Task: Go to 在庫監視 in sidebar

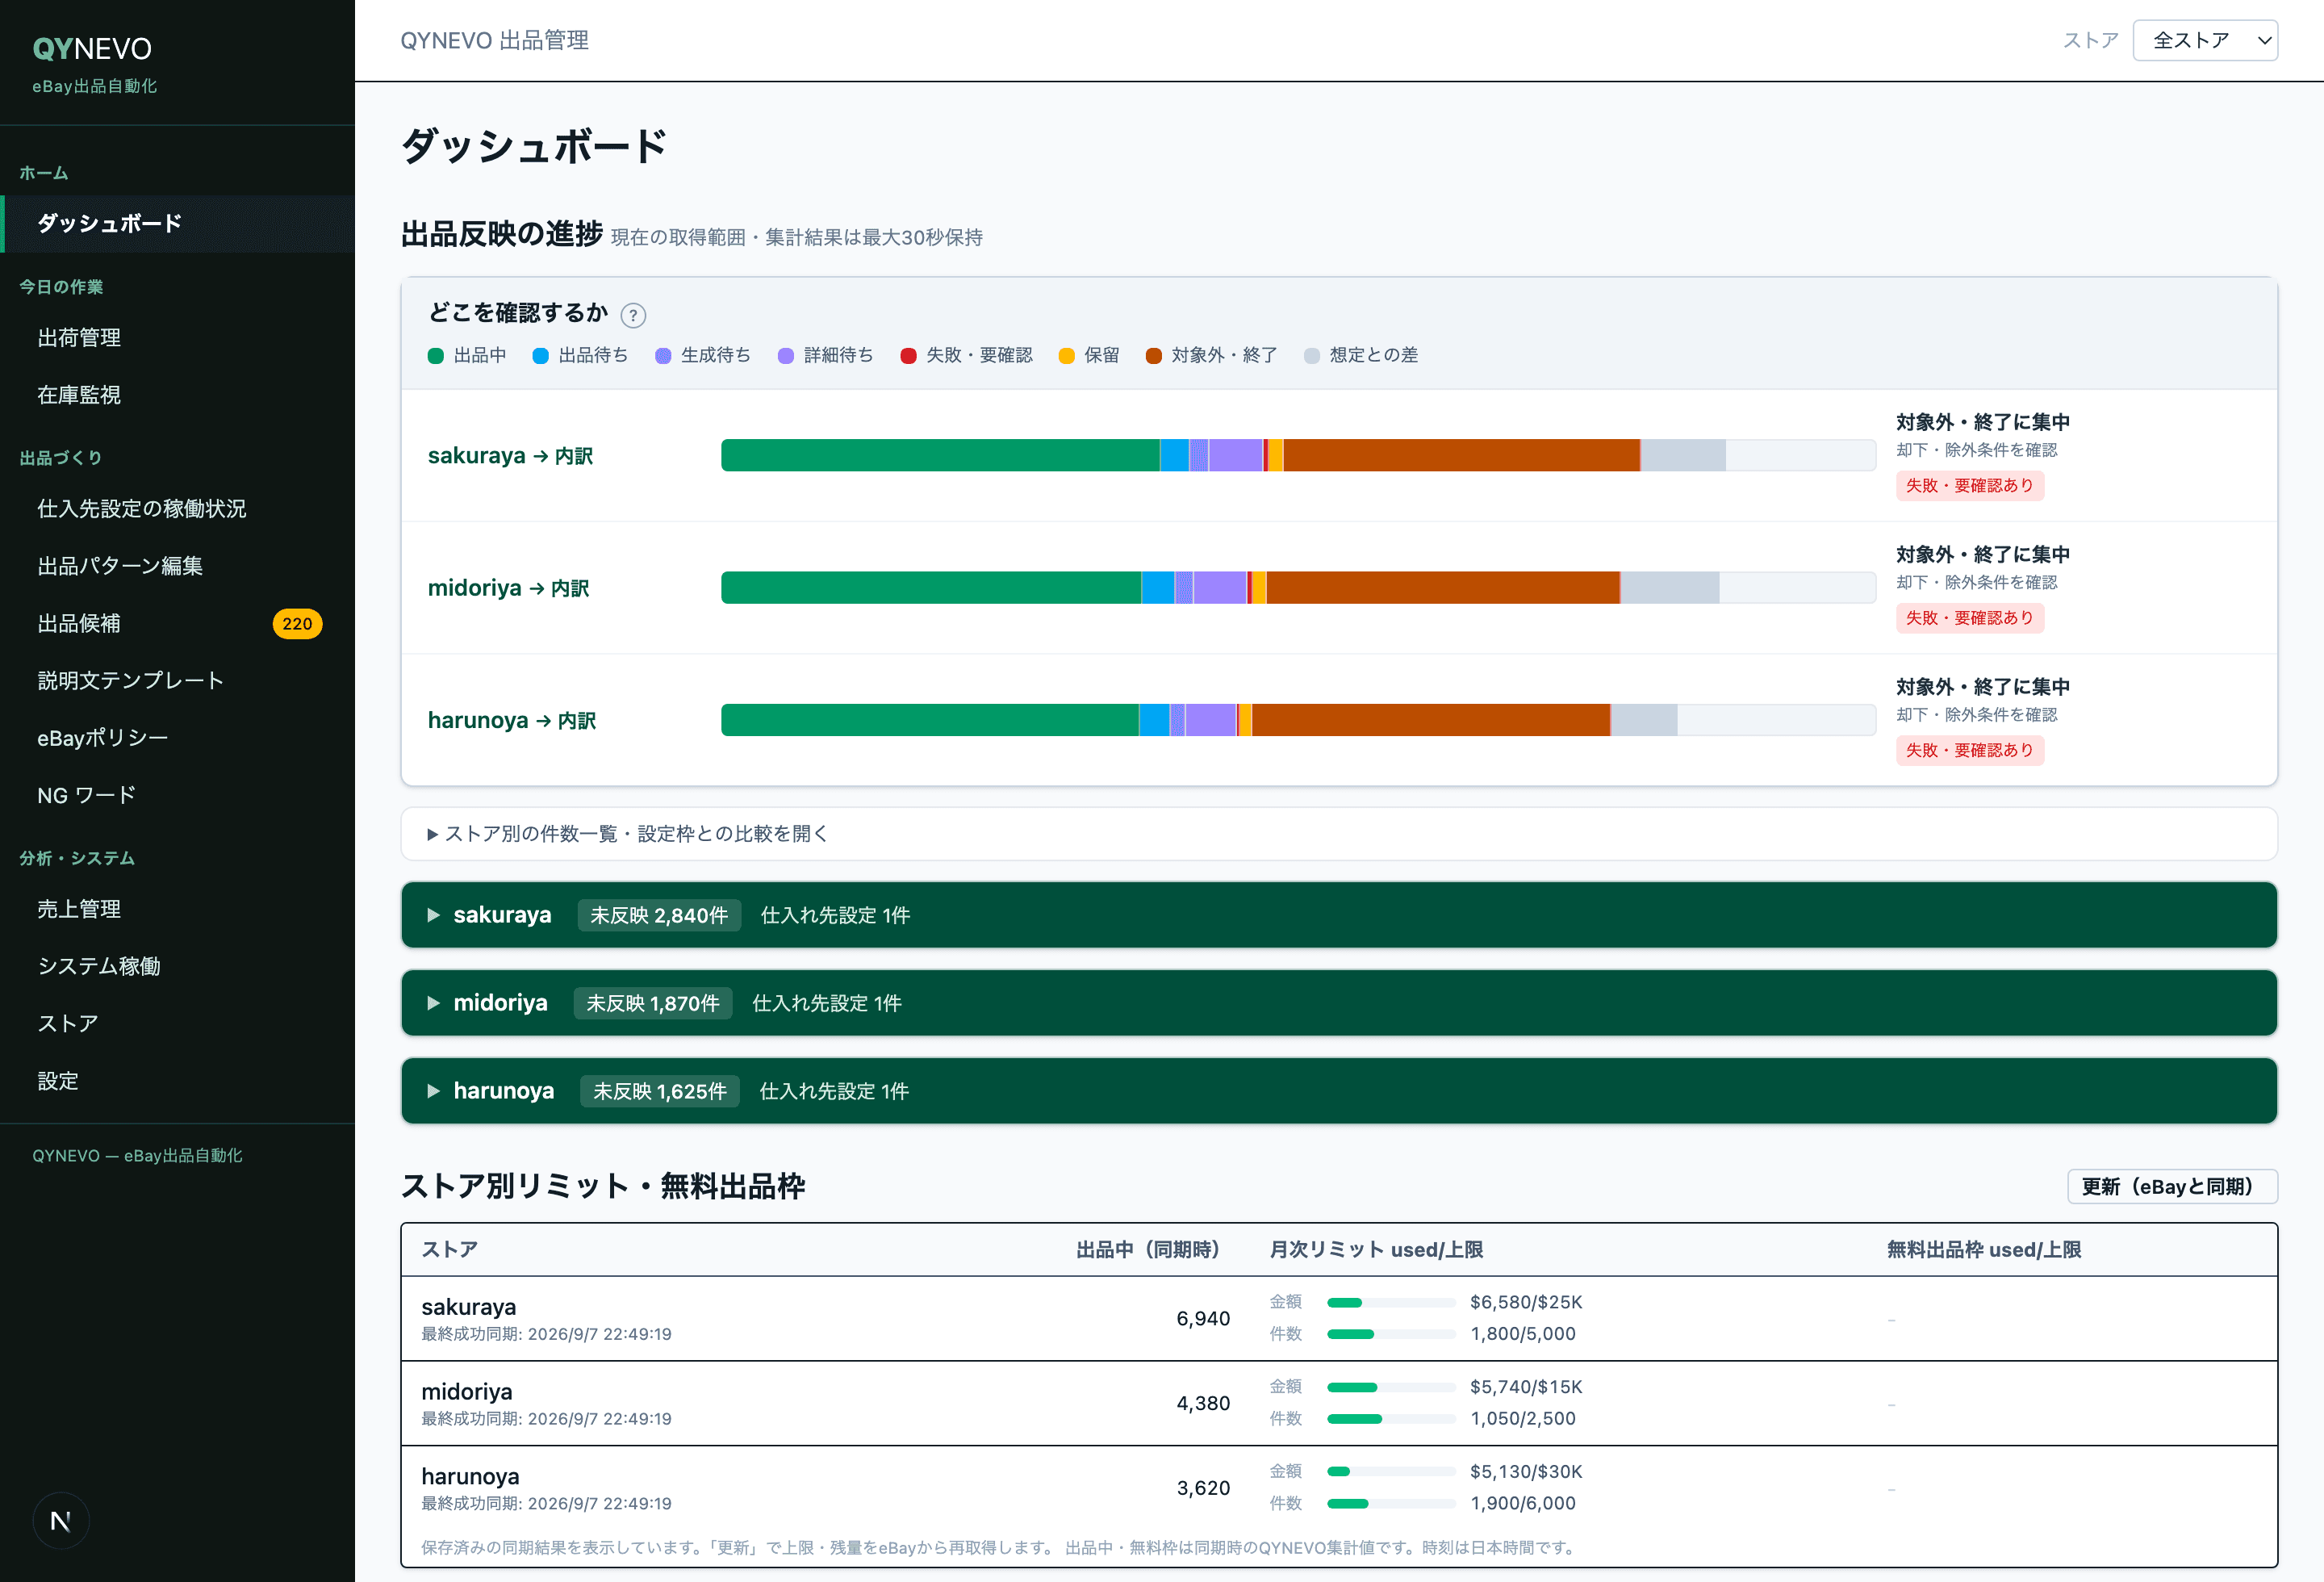Action: click(x=178, y=395)
